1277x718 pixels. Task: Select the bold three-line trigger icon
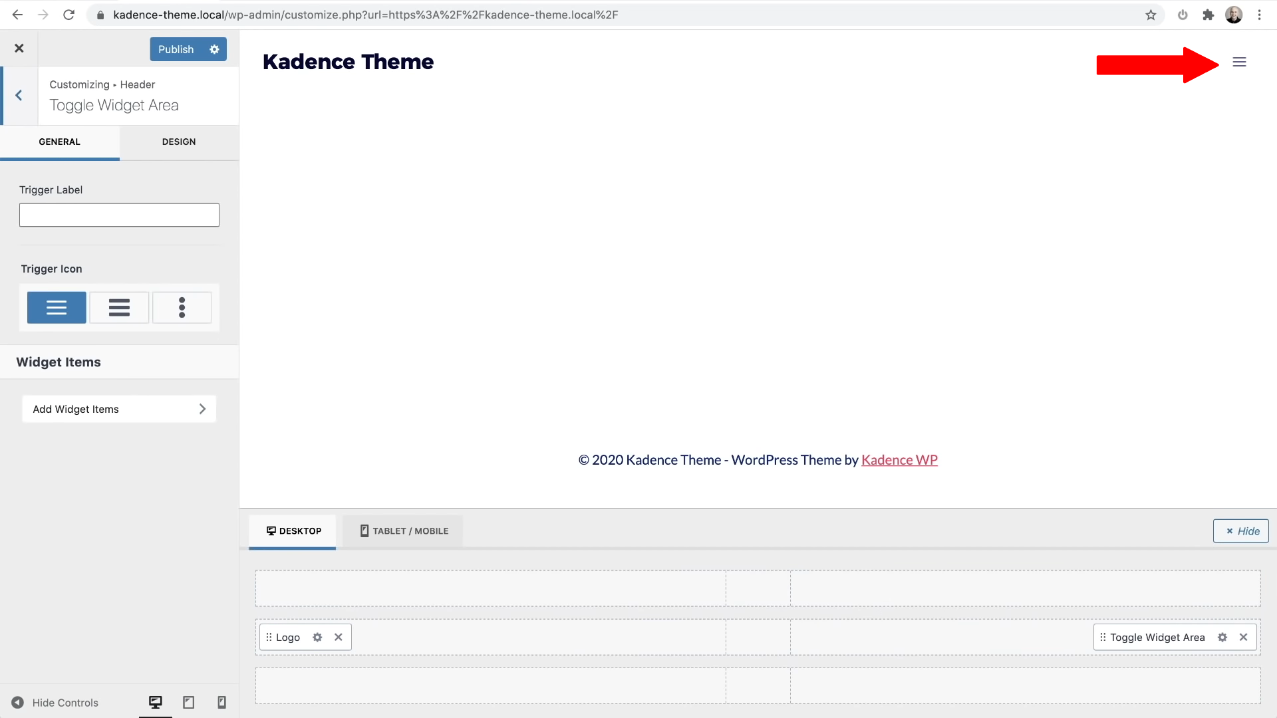[119, 307]
